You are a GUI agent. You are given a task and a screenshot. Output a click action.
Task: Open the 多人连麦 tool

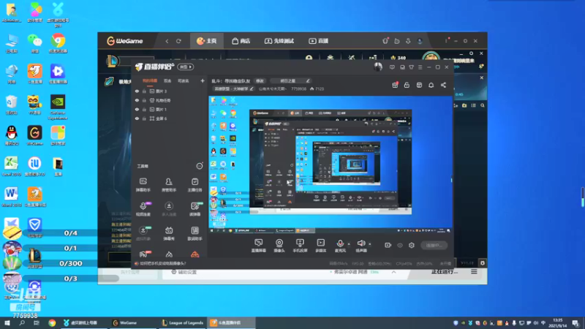[x=169, y=209]
